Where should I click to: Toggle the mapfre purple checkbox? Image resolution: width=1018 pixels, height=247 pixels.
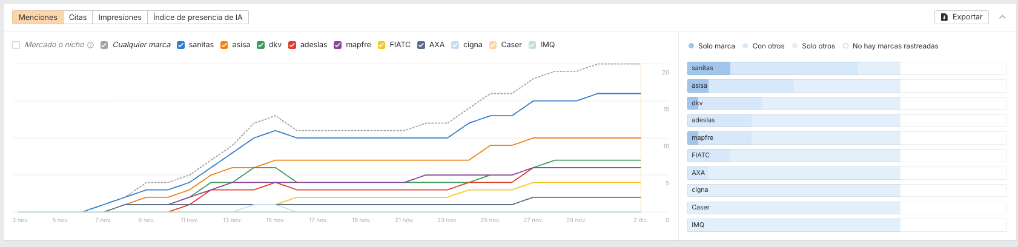click(337, 45)
